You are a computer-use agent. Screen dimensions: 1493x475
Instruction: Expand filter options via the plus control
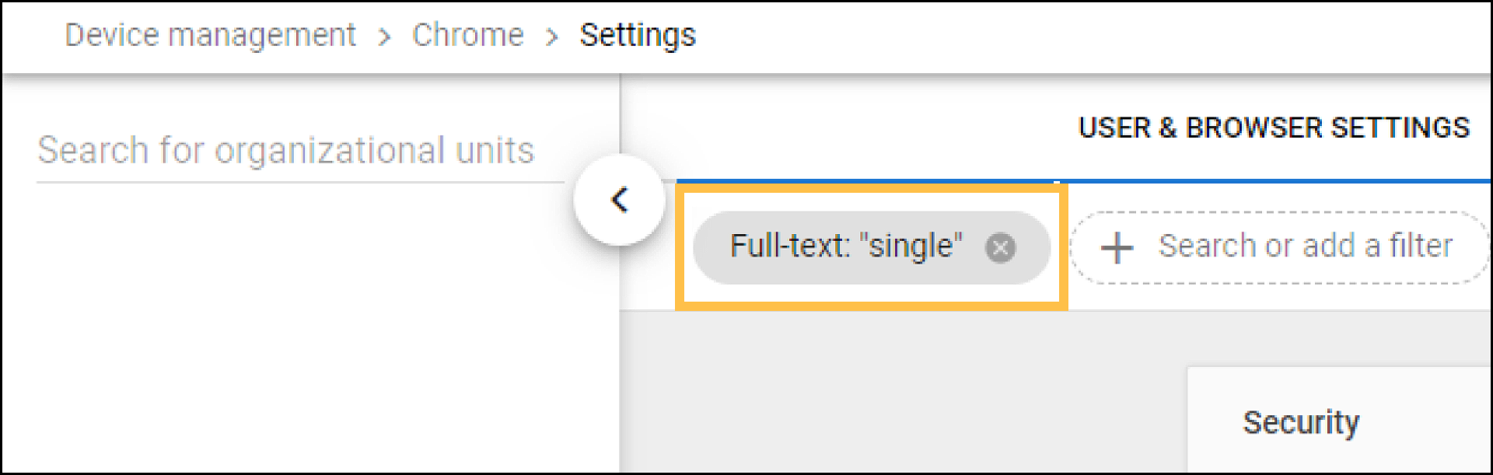click(1115, 246)
